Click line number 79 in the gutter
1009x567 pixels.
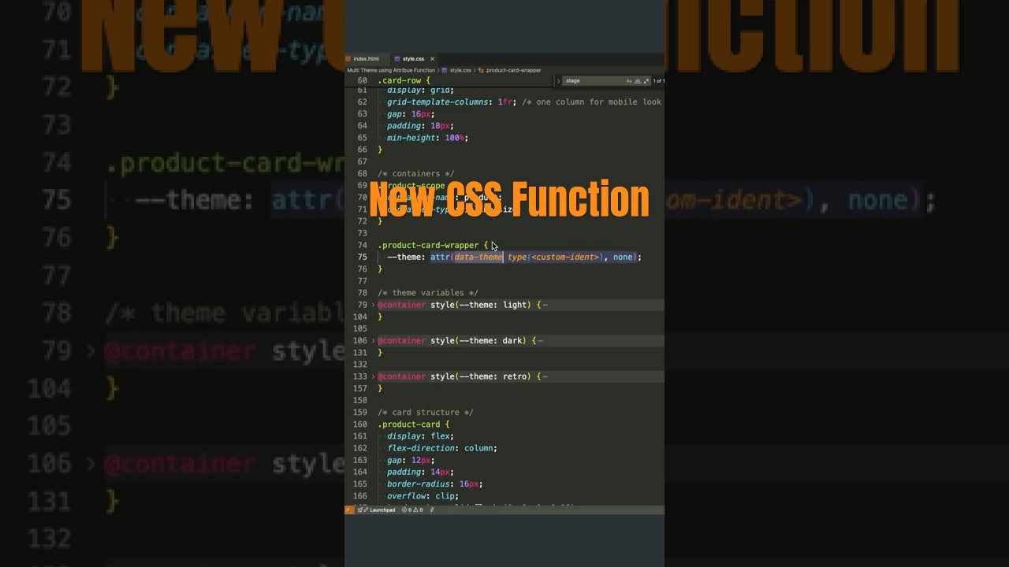pyautogui.click(x=362, y=305)
